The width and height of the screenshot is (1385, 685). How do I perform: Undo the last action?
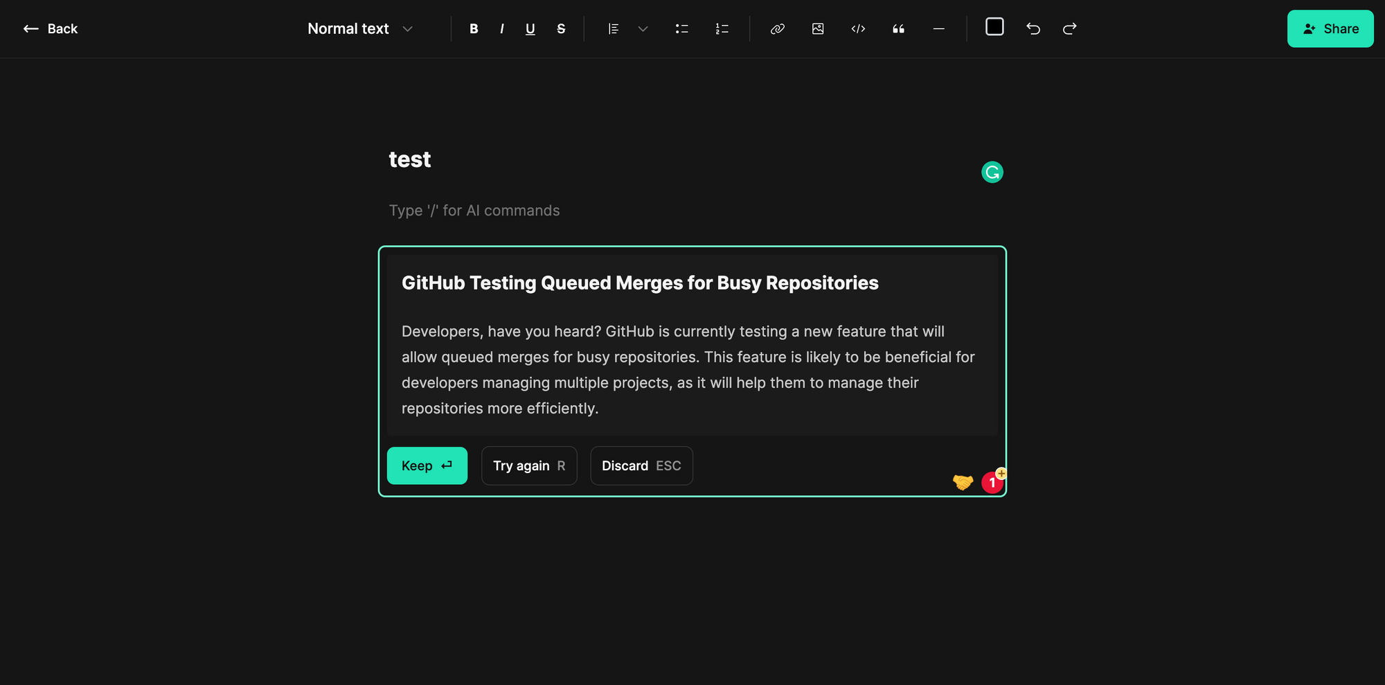click(x=1033, y=28)
